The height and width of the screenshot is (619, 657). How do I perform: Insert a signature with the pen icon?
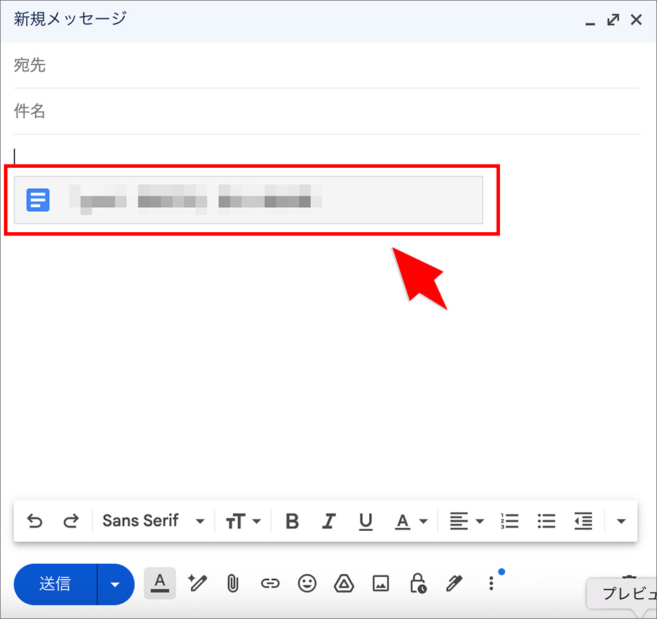click(454, 583)
